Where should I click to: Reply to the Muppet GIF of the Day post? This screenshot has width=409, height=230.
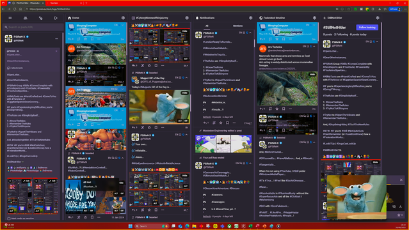tap(135, 127)
